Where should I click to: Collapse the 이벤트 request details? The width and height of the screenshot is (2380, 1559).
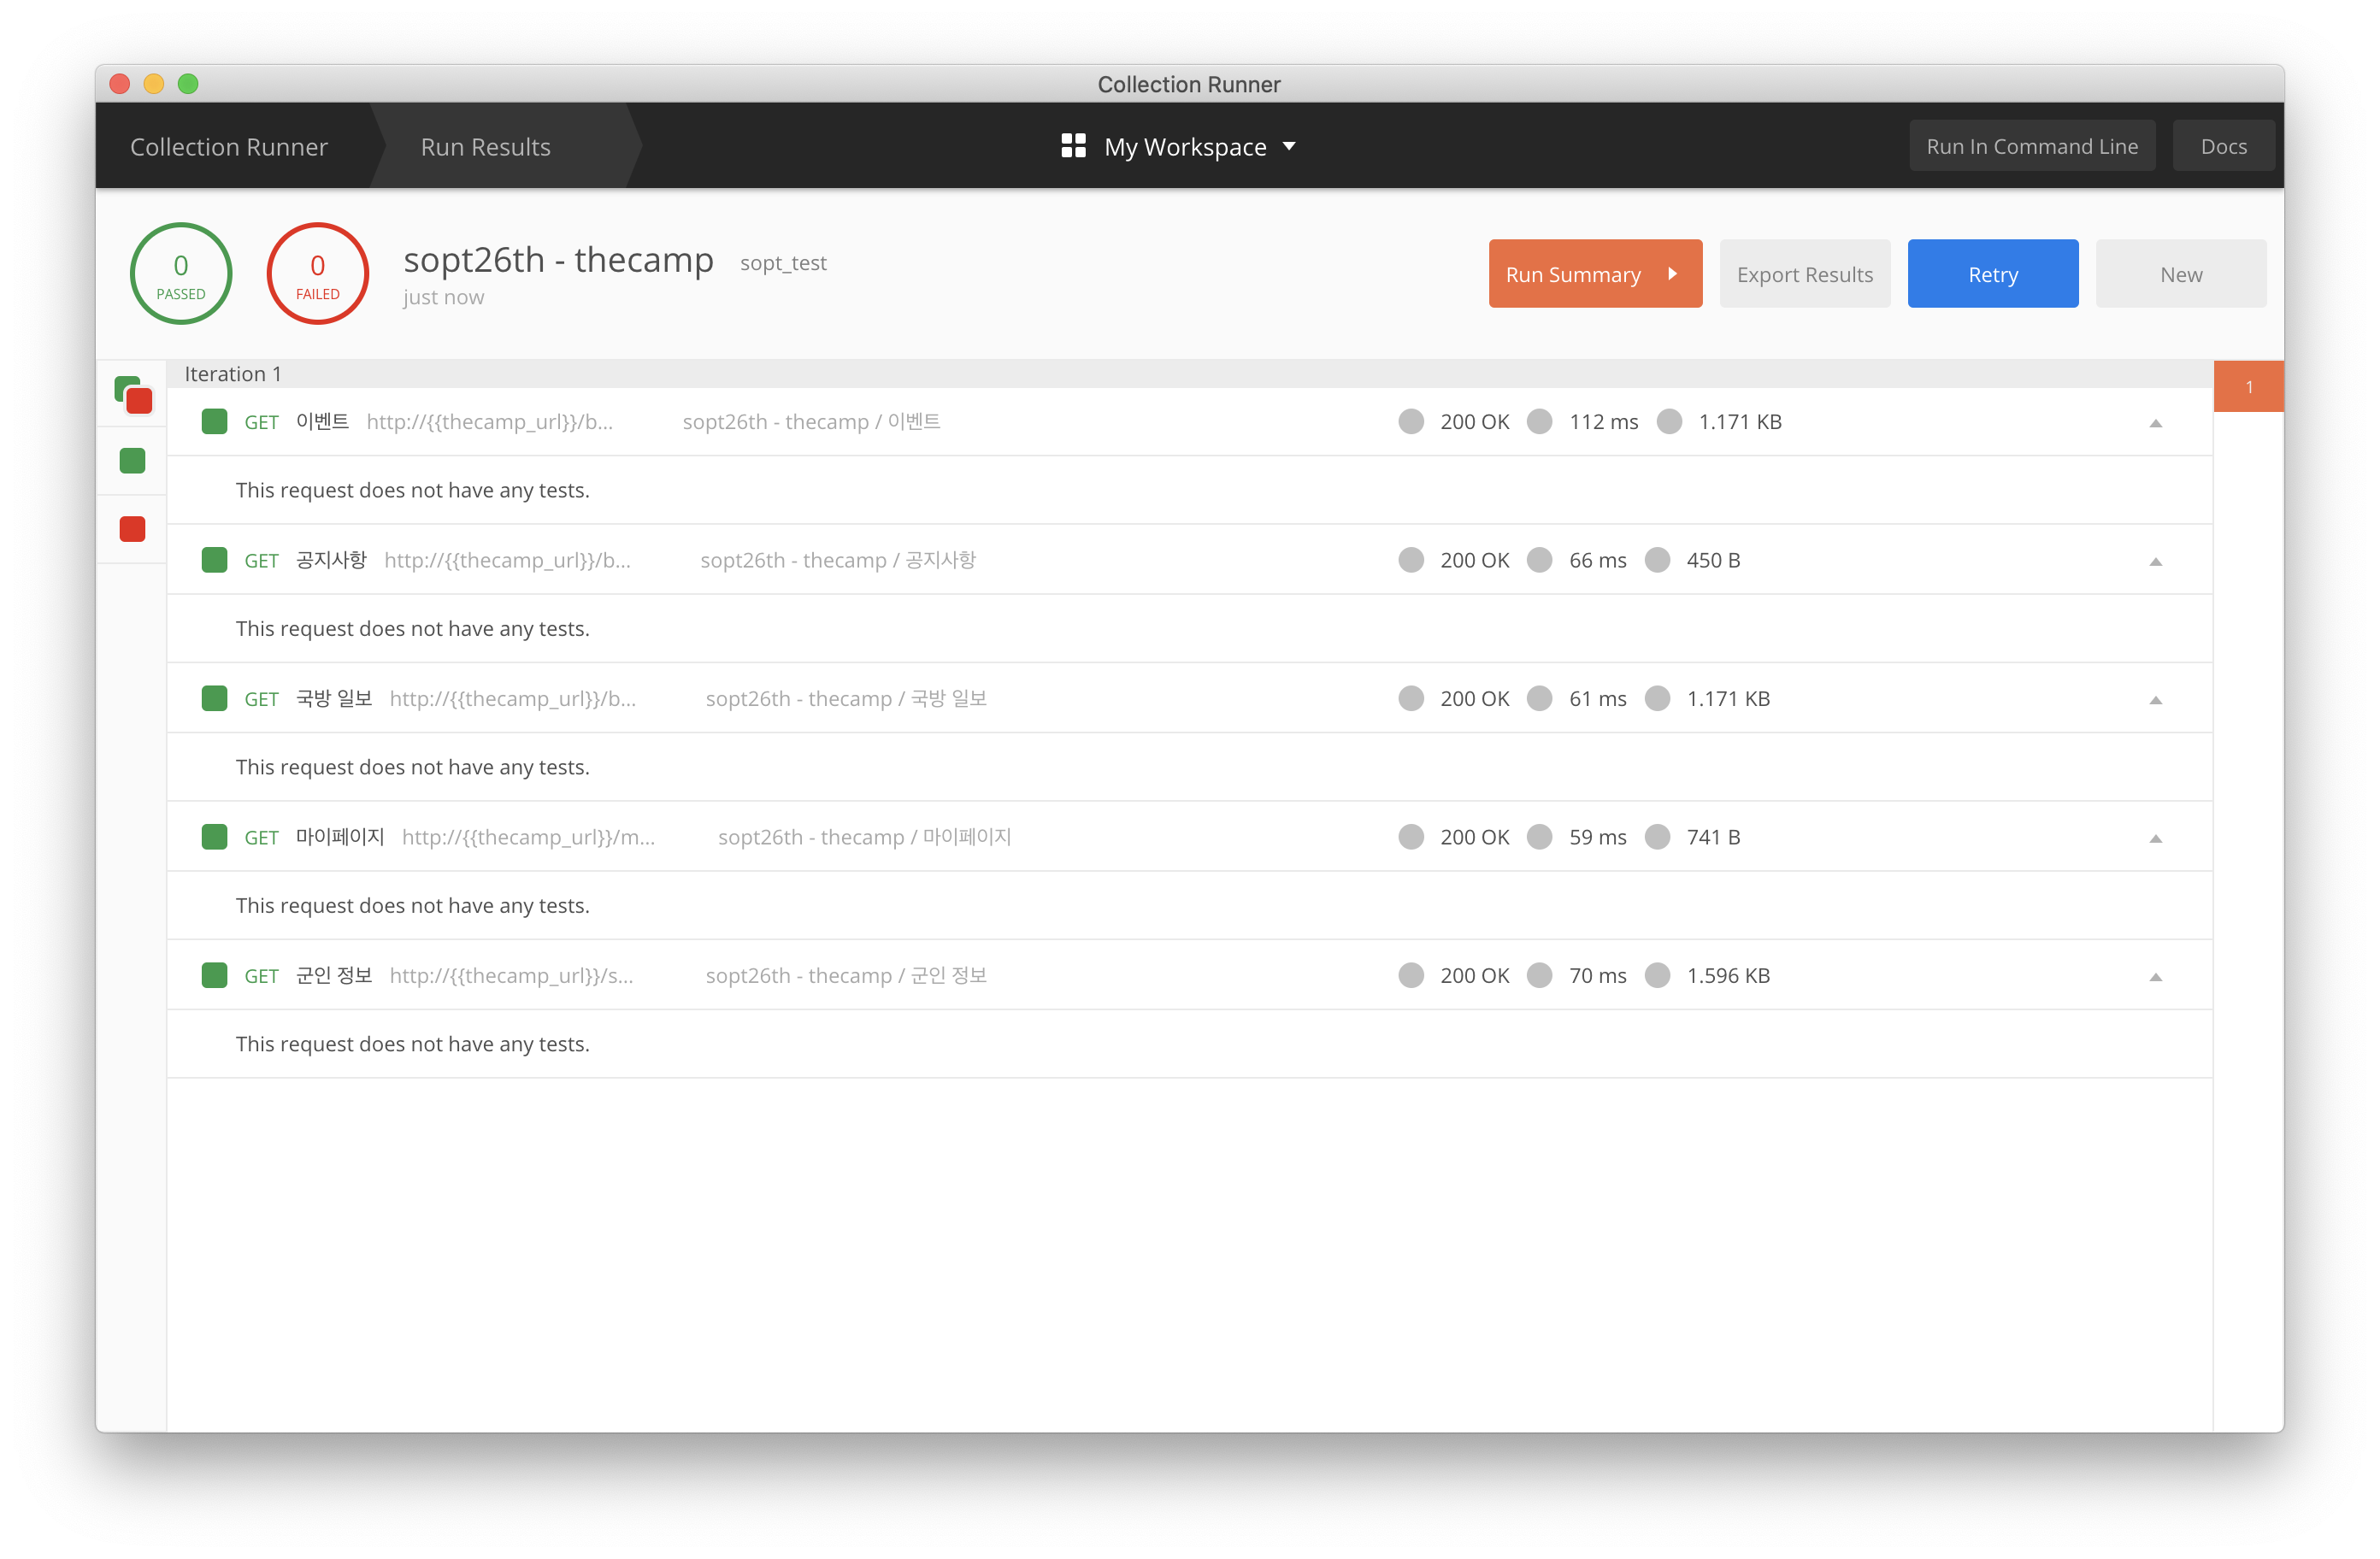[2156, 422]
